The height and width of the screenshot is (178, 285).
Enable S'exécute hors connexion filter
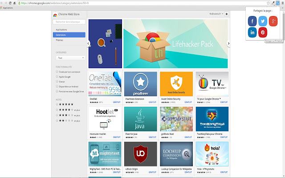tap(57, 72)
